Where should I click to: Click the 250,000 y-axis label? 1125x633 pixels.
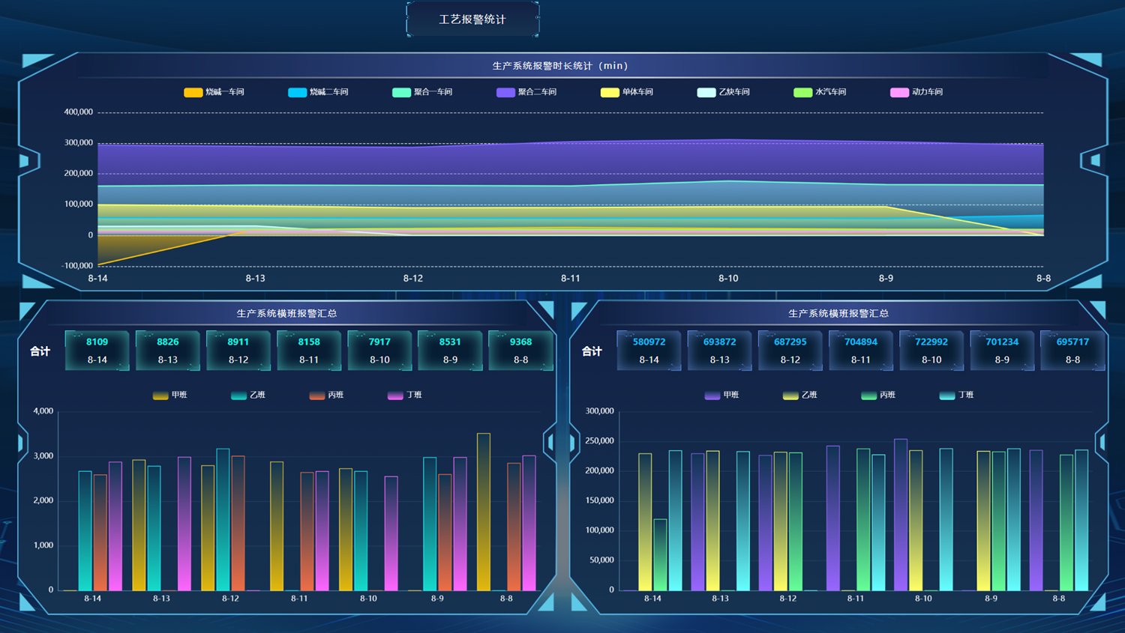(x=600, y=440)
